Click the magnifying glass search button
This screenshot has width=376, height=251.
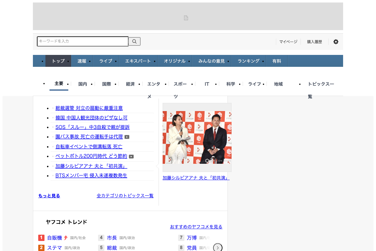coord(134,41)
